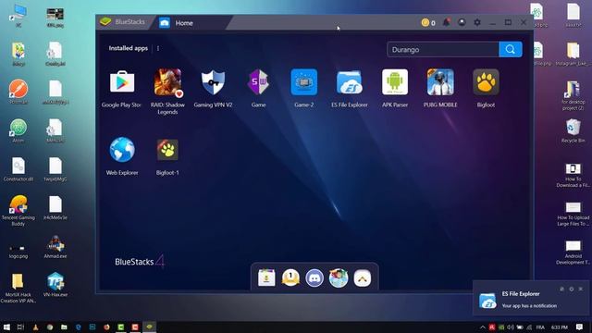592x333 pixels.
Task: Open File Explorer from the taskbar
Action: 64,327
